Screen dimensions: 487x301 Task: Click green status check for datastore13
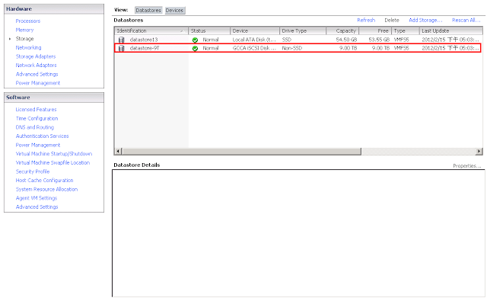pyautogui.click(x=195, y=40)
